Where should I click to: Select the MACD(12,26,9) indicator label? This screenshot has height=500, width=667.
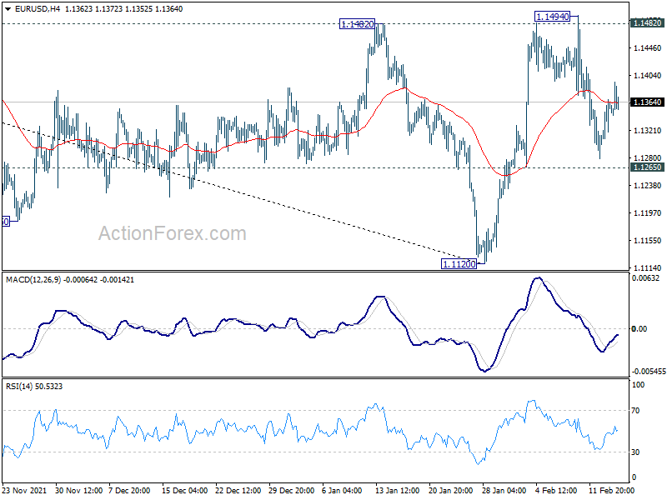[33, 280]
